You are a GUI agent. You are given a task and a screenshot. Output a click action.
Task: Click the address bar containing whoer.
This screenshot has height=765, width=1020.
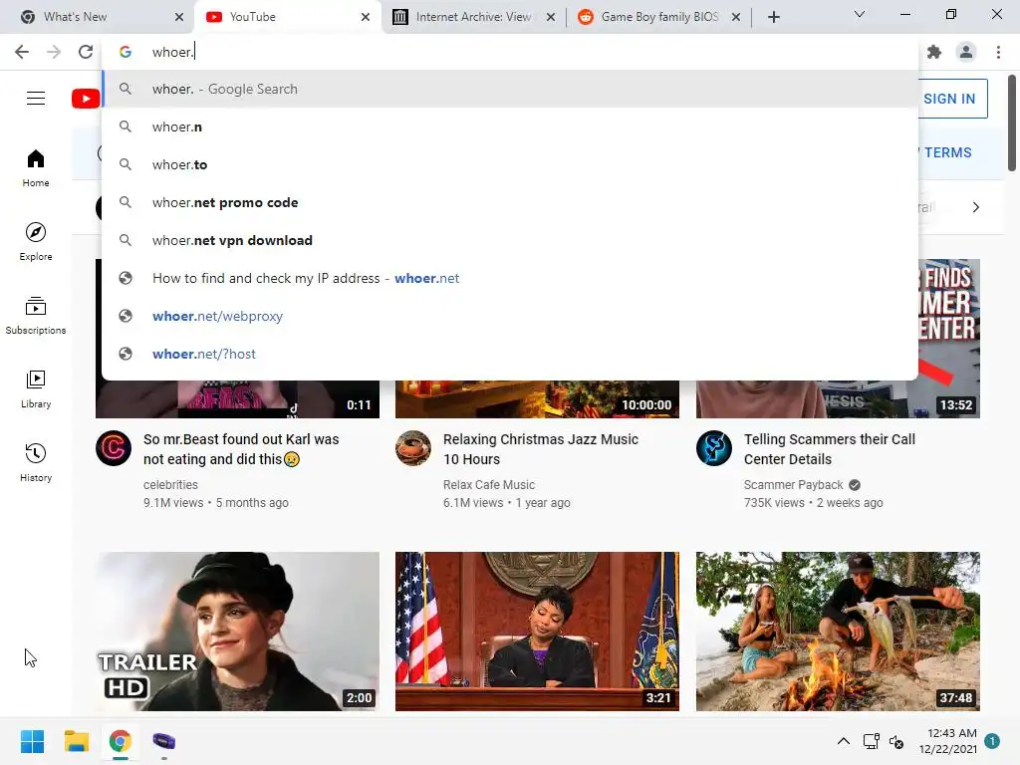510,52
